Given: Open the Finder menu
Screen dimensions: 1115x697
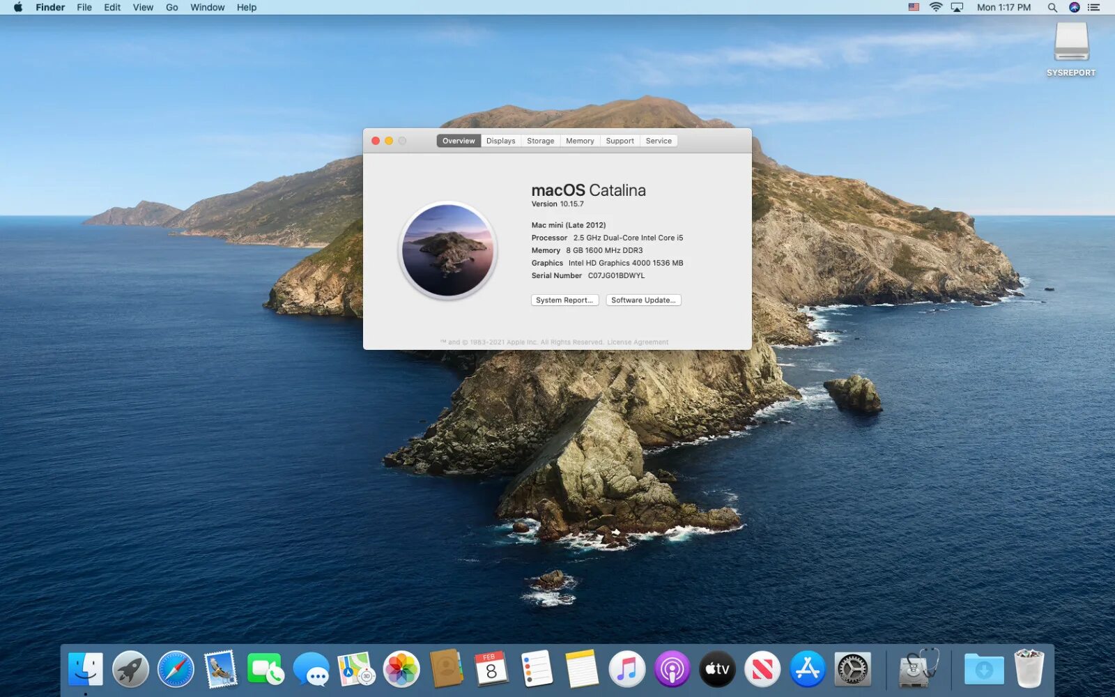Looking at the screenshot, I should pyautogui.click(x=50, y=7).
